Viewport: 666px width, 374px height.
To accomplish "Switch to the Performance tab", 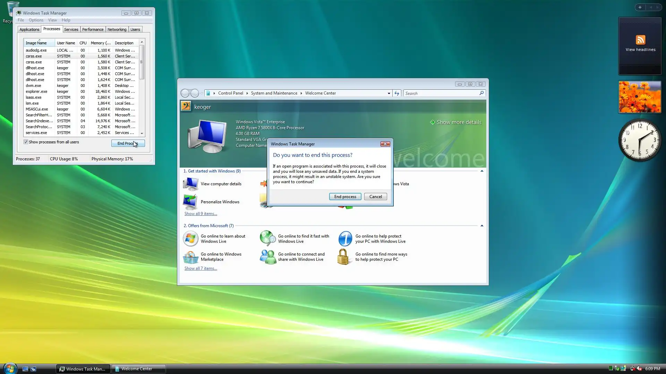I will 93,29.
